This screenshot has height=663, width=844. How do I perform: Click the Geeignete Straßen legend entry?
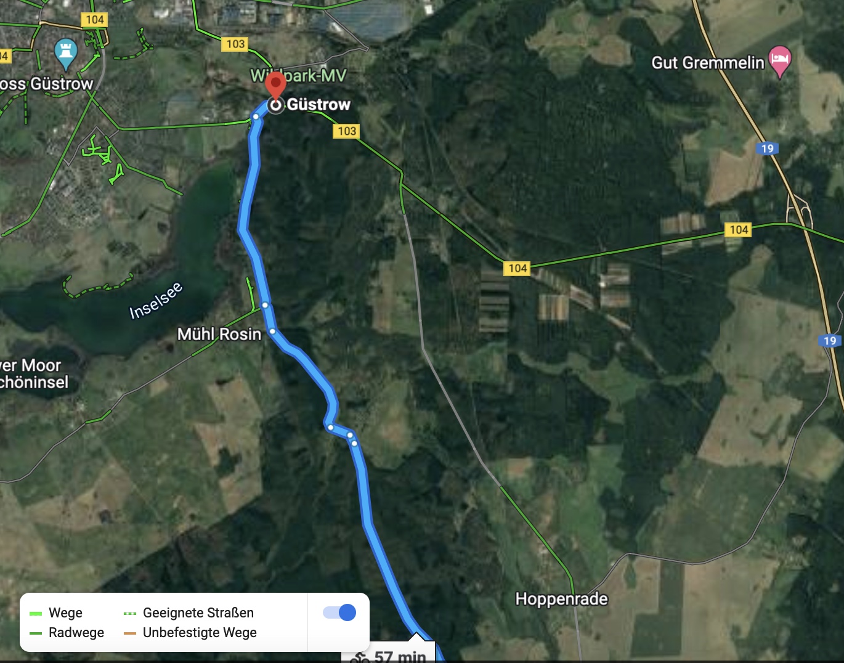(189, 612)
